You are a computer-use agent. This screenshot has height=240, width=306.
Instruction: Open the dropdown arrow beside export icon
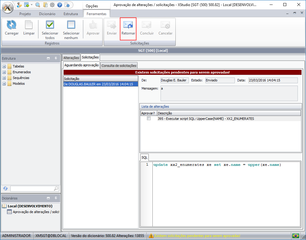pos(32,5)
